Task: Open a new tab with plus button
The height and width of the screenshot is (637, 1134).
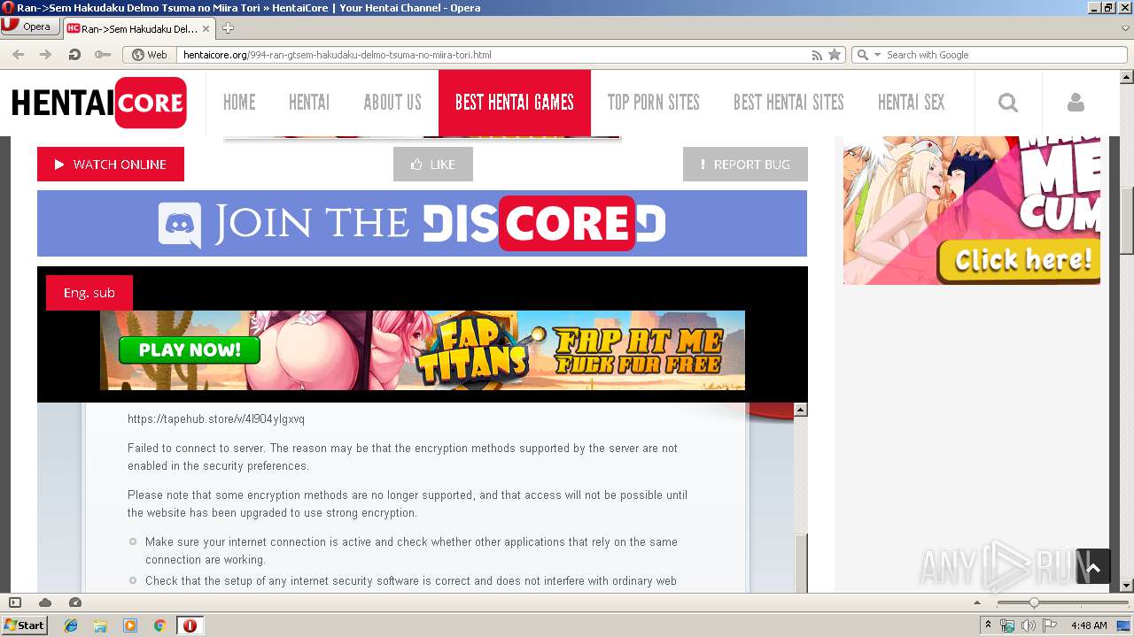Action: 228,28
